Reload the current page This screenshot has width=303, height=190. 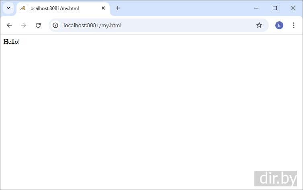tap(38, 25)
